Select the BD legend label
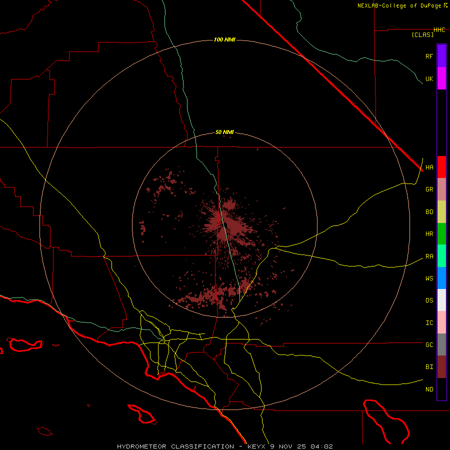Screen dimensions: 450x450 (429, 212)
